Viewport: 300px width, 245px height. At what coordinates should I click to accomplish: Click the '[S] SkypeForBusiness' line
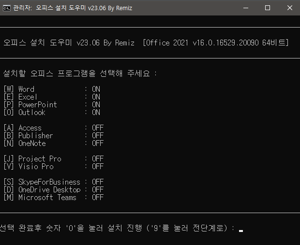pyautogui.click(x=54, y=182)
